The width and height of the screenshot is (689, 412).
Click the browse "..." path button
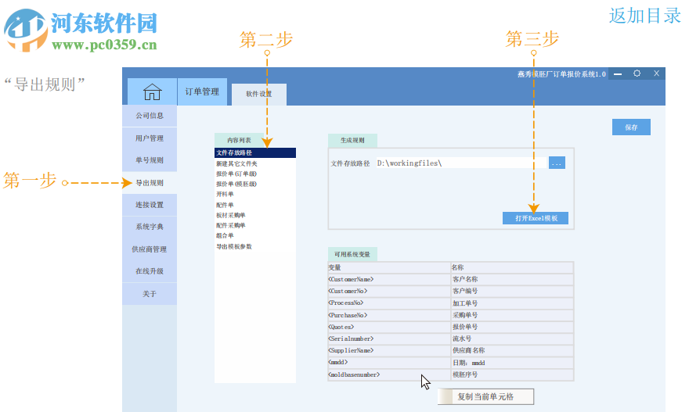(x=557, y=163)
